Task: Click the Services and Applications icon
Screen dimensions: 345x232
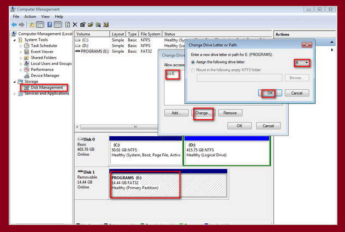Action: (x=20, y=94)
